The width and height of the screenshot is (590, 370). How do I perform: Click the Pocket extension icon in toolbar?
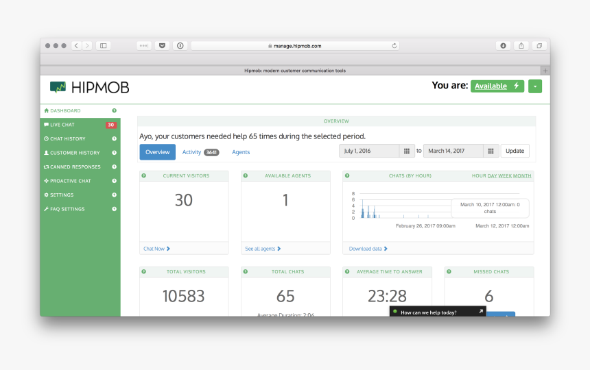pyautogui.click(x=162, y=45)
